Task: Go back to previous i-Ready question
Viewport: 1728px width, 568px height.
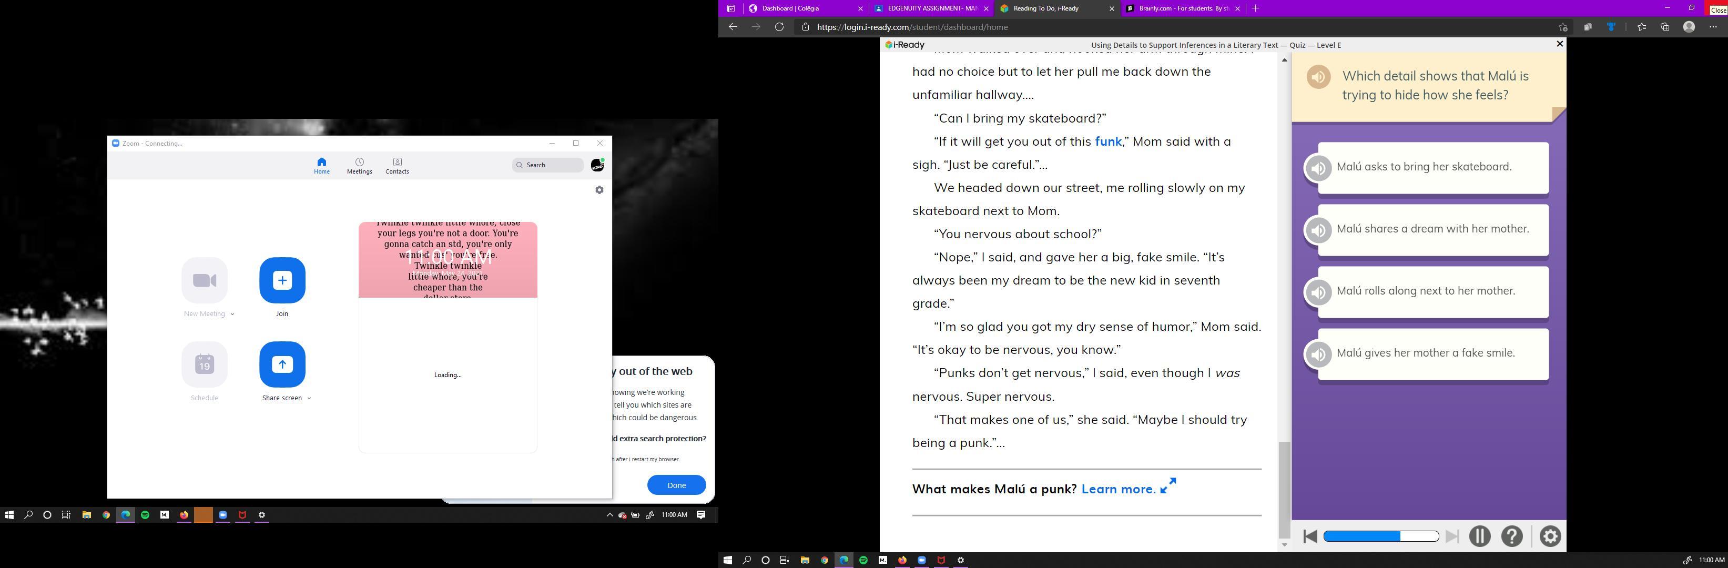Action: [1310, 536]
